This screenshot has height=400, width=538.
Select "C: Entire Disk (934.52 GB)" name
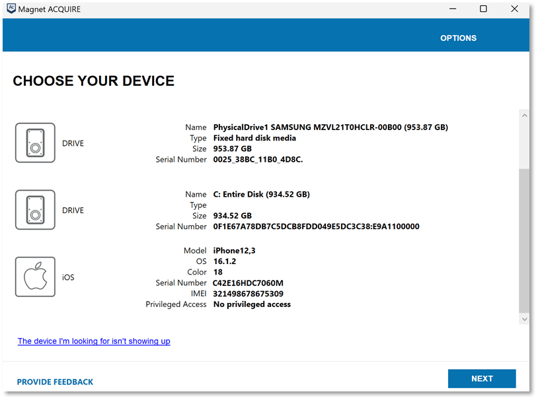tap(262, 194)
